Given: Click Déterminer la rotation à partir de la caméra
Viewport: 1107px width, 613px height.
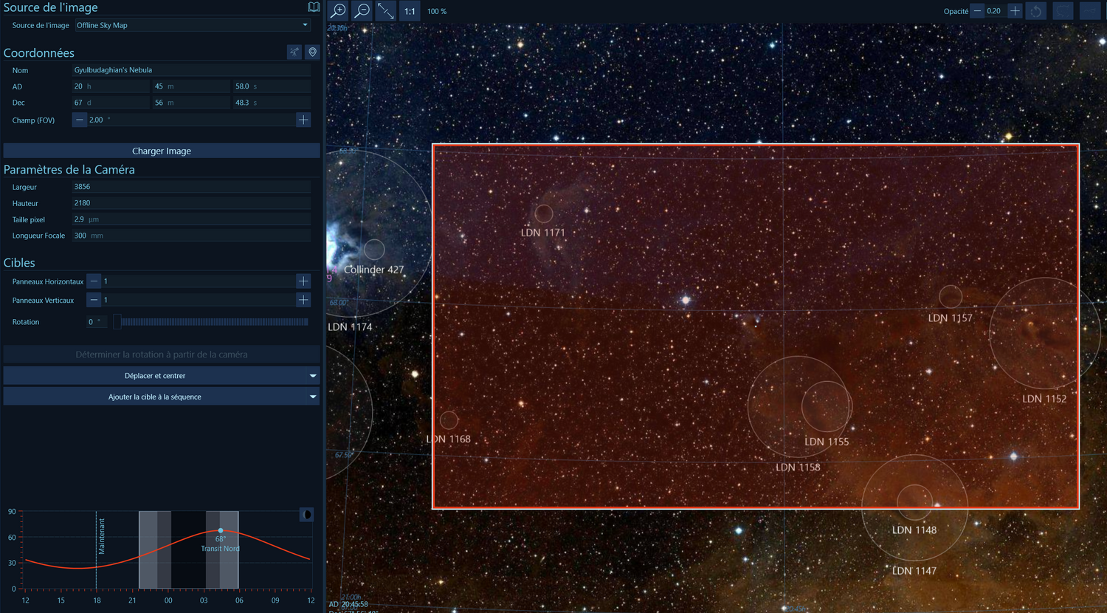Looking at the screenshot, I should coord(162,355).
